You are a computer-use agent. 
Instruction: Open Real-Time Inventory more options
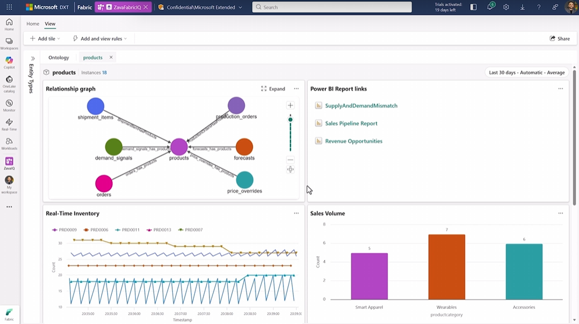(x=296, y=213)
